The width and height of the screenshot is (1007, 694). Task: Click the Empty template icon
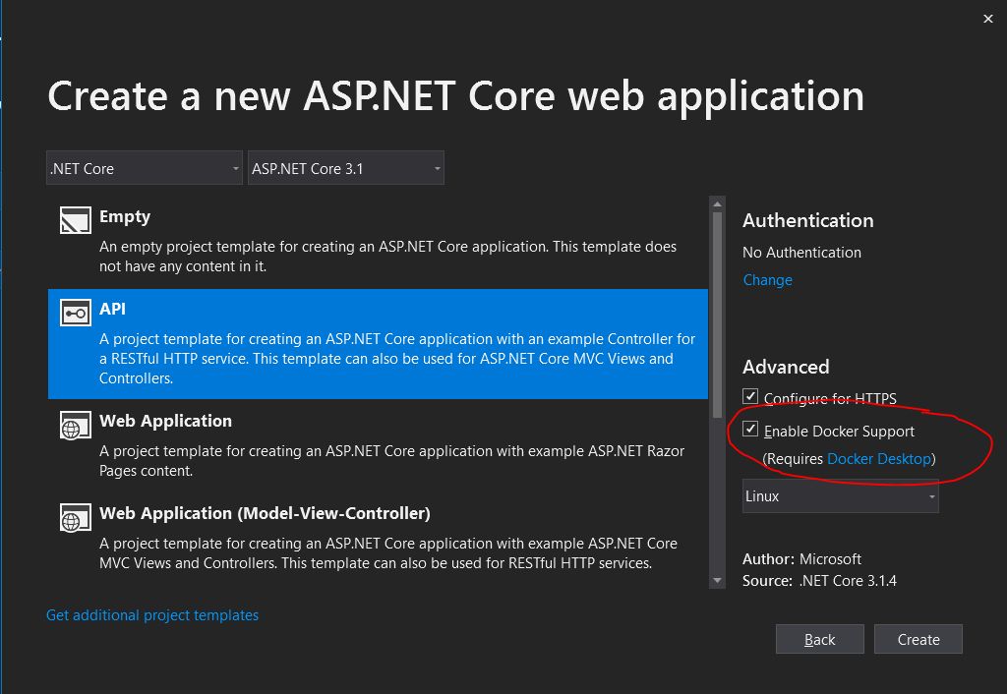point(76,220)
